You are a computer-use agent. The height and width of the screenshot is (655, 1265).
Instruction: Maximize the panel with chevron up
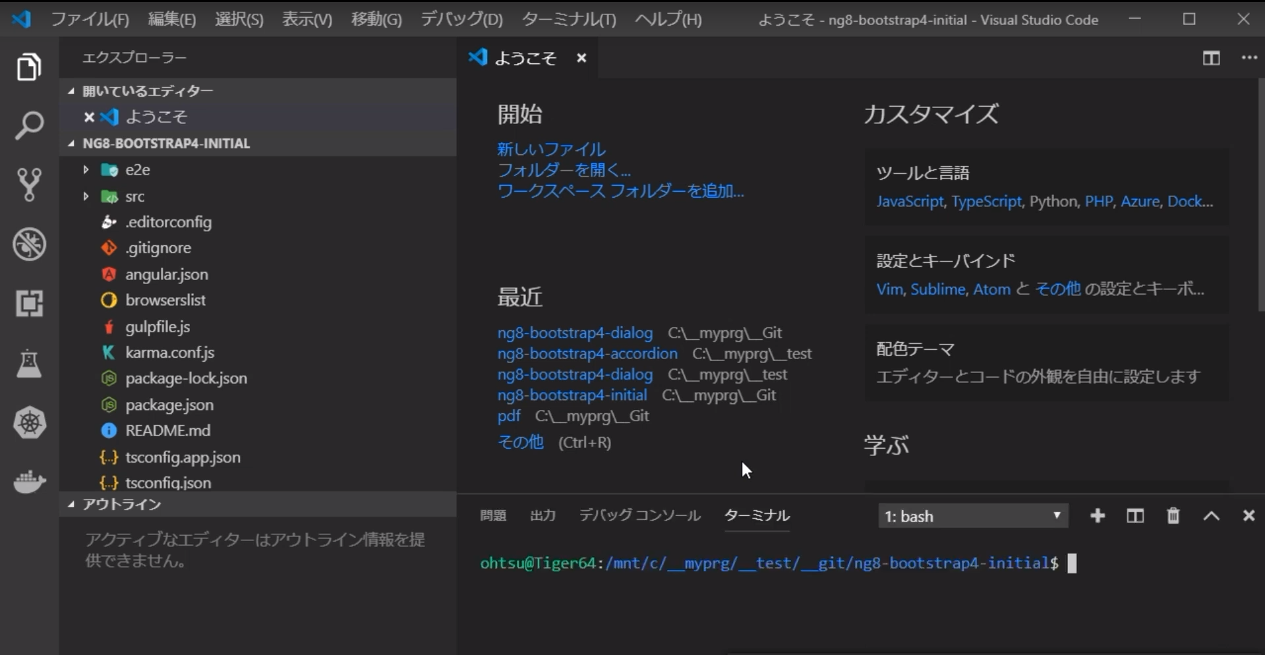[x=1212, y=516]
